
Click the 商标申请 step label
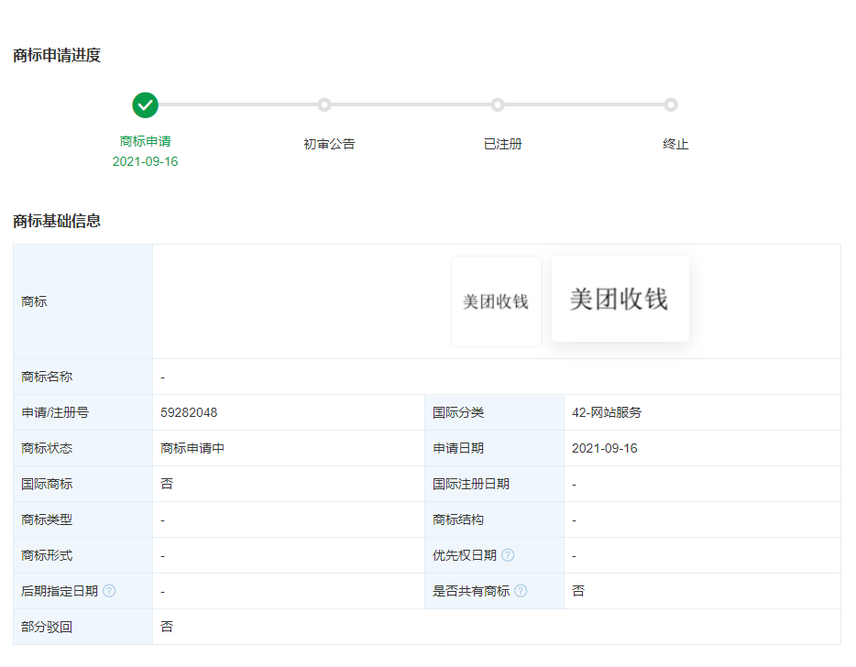tap(145, 141)
